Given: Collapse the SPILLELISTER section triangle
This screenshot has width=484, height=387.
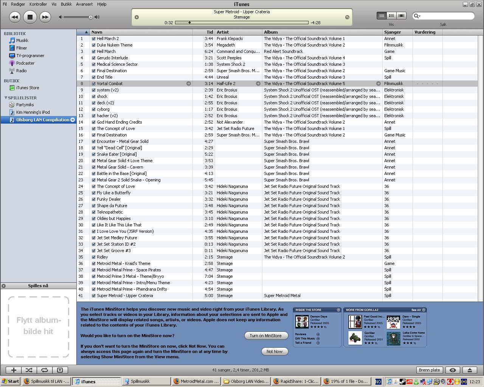Looking at the screenshot, I should tap(6, 98).
